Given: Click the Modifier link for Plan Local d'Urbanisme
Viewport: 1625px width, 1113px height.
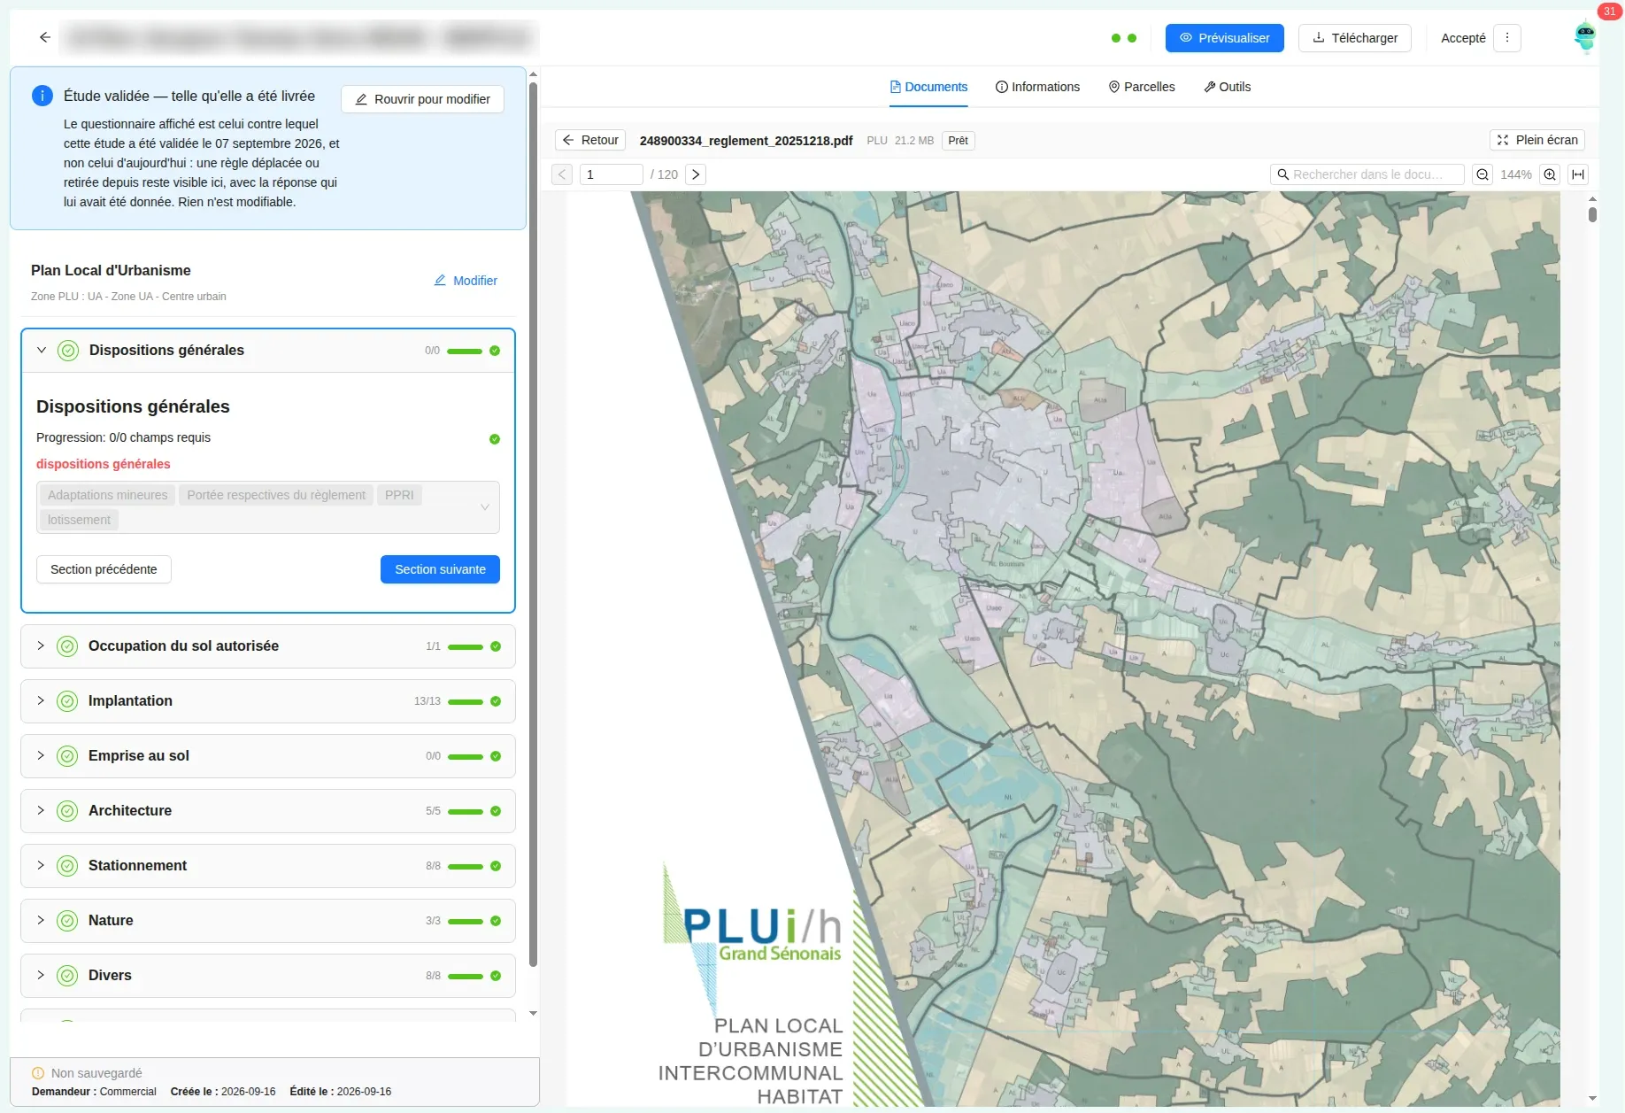Looking at the screenshot, I should 466,281.
